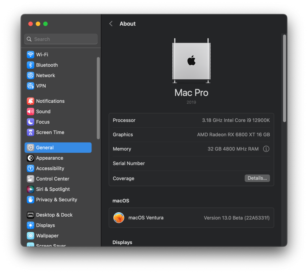This screenshot has height=274, width=308.
Task: Click the Memory info icon
Action: click(266, 149)
